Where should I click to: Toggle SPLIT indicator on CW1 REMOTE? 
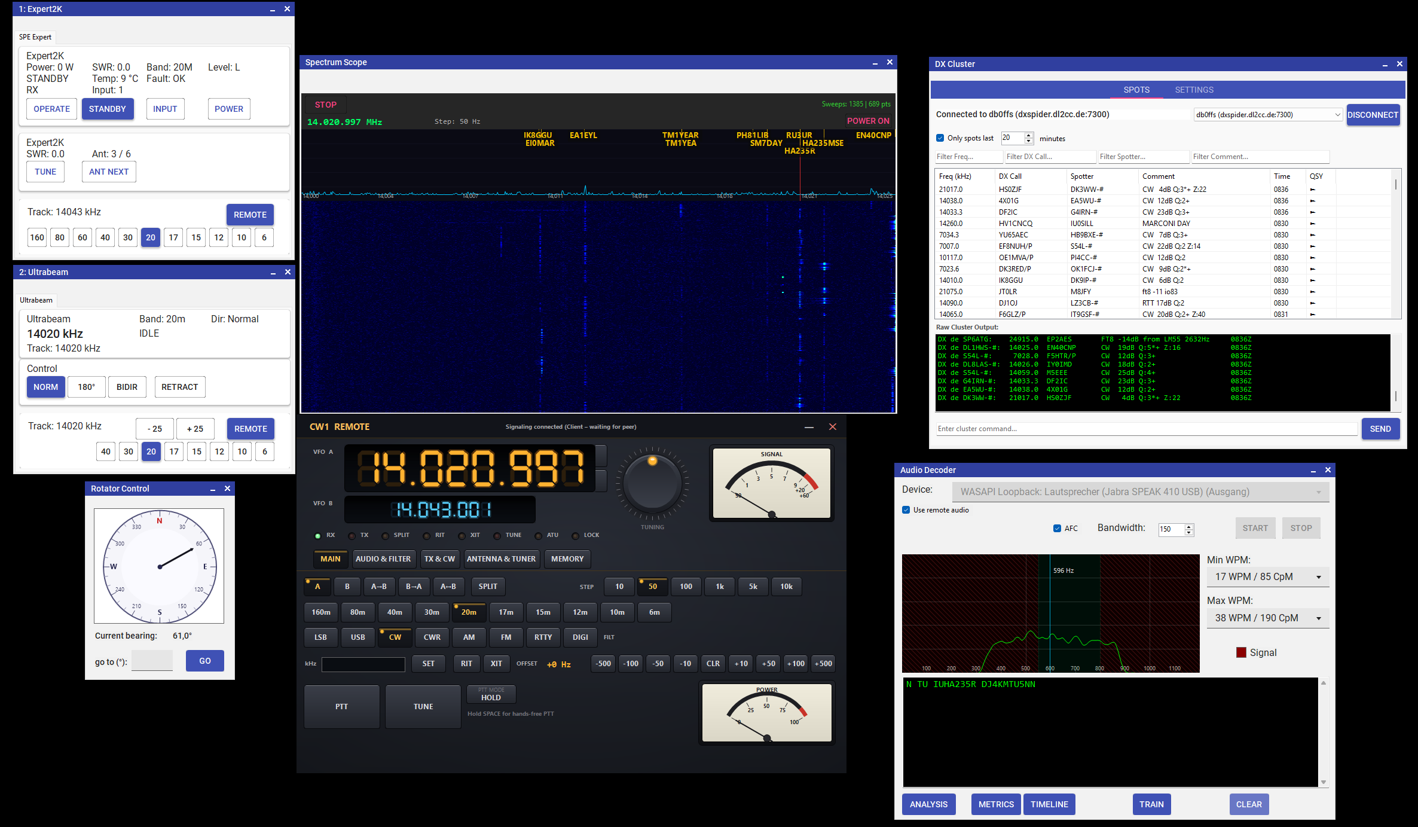coord(386,536)
